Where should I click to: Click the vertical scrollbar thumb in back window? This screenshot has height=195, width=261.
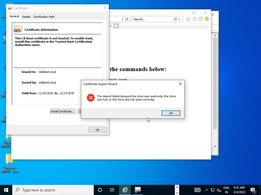pos(215,83)
